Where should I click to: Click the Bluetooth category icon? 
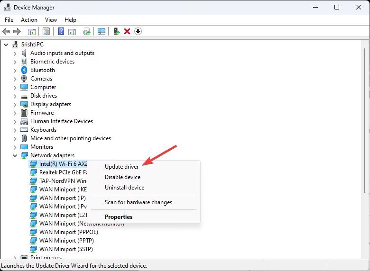24,70
